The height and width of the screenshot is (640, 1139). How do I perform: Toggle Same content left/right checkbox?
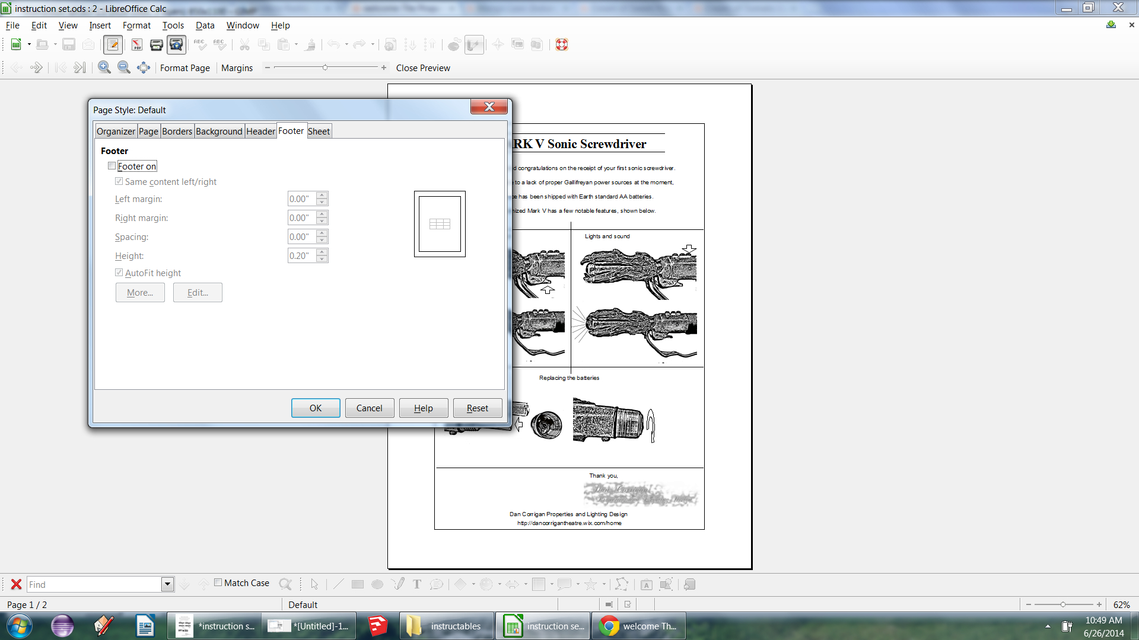click(119, 181)
